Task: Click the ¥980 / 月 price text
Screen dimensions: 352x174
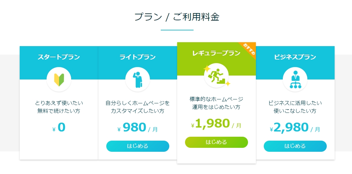Action: 137,128
